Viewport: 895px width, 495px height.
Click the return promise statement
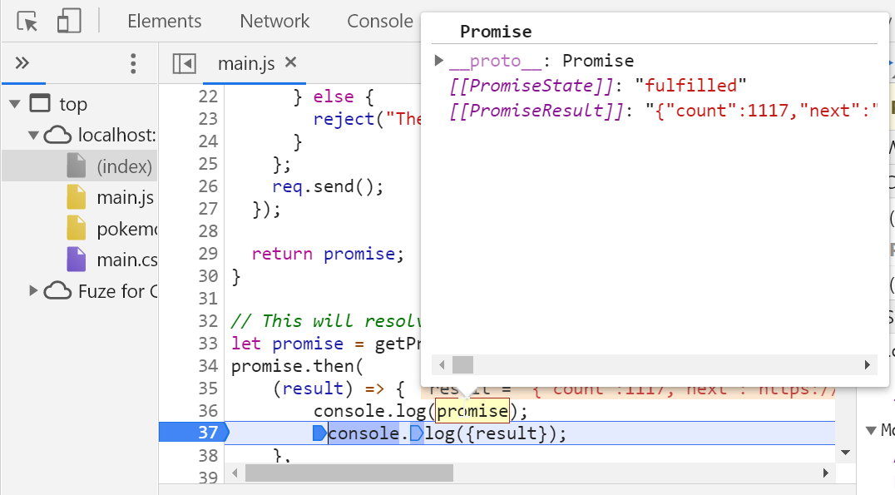tap(328, 254)
